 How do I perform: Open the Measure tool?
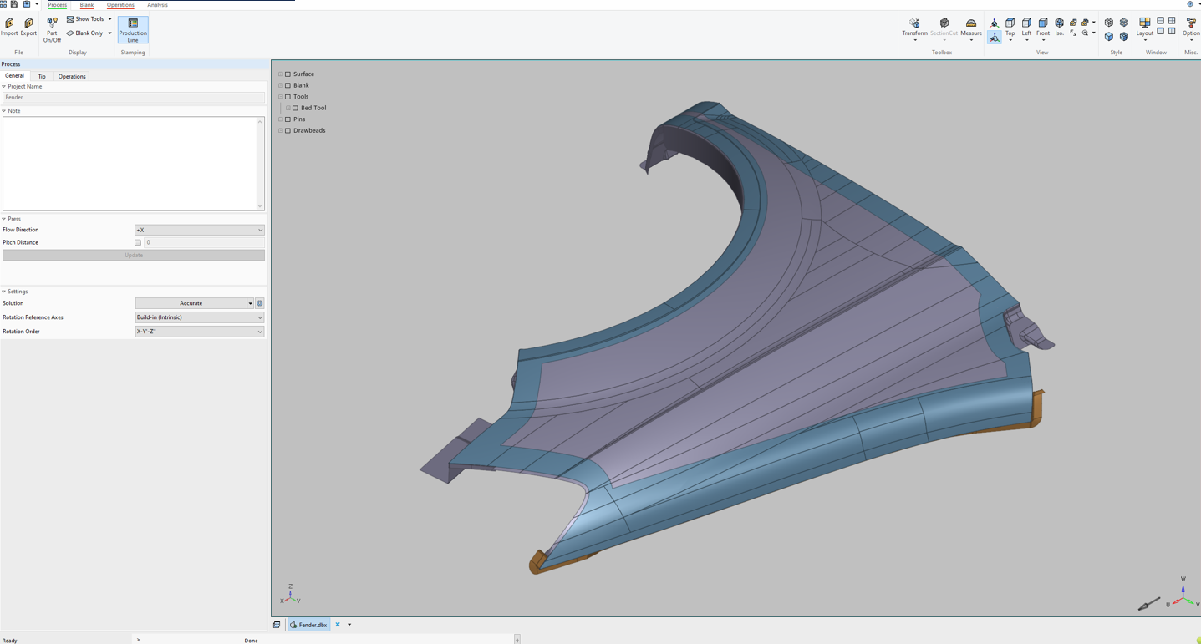coord(970,28)
